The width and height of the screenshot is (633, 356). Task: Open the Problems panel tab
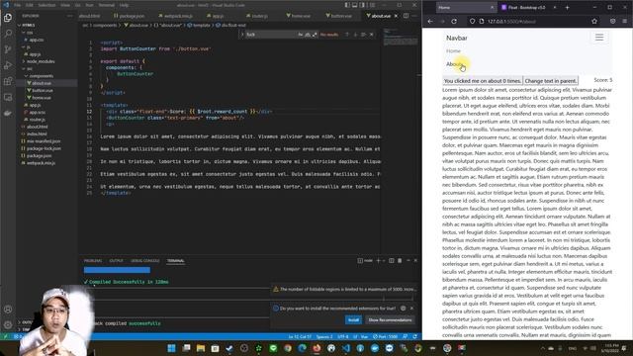(93, 261)
